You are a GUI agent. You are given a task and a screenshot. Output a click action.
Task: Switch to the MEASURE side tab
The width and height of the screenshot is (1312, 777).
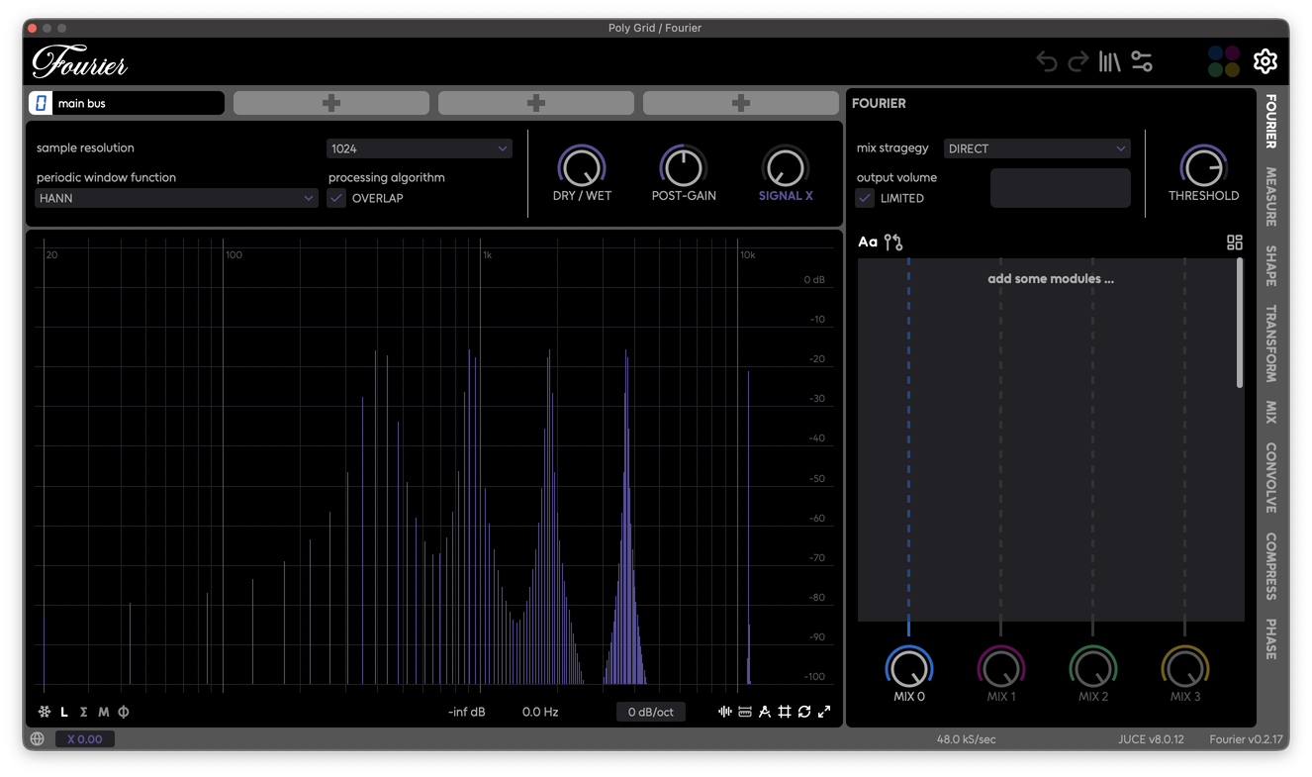(1271, 197)
